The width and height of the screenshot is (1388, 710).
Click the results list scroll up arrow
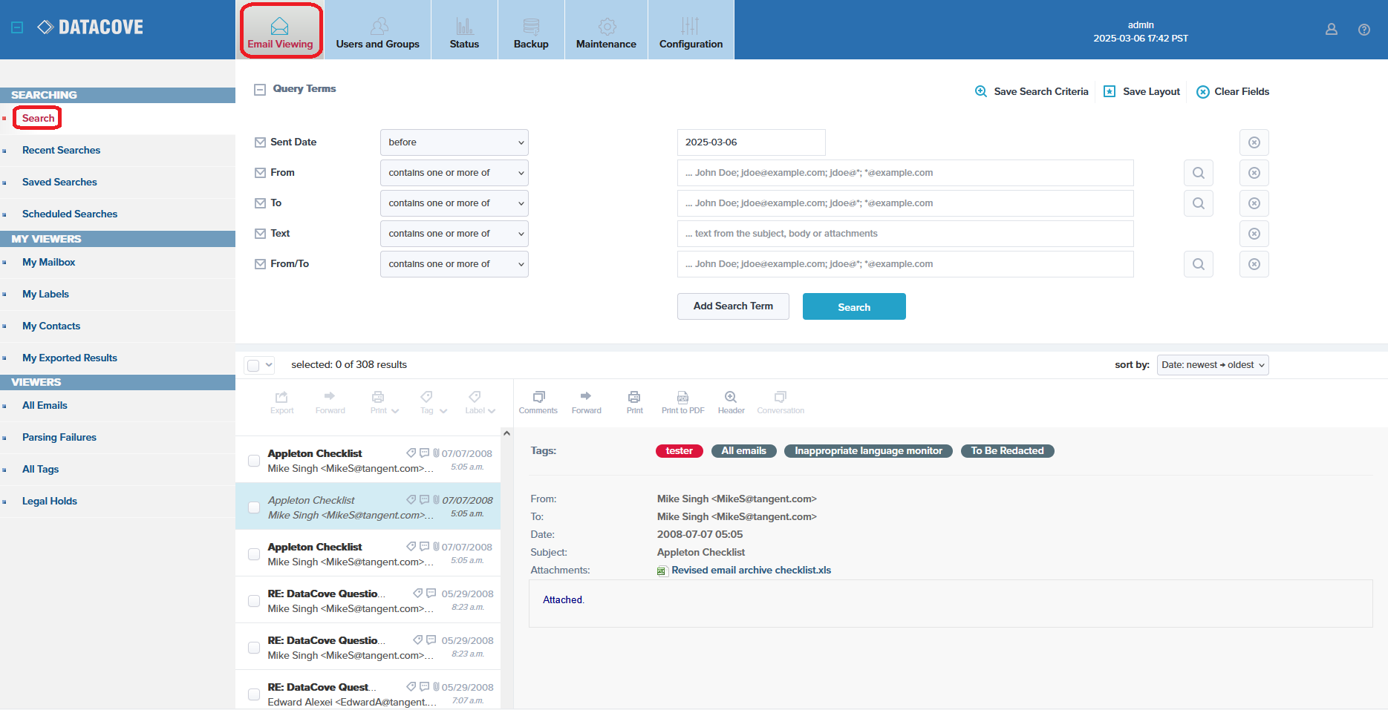pos(506,433)
